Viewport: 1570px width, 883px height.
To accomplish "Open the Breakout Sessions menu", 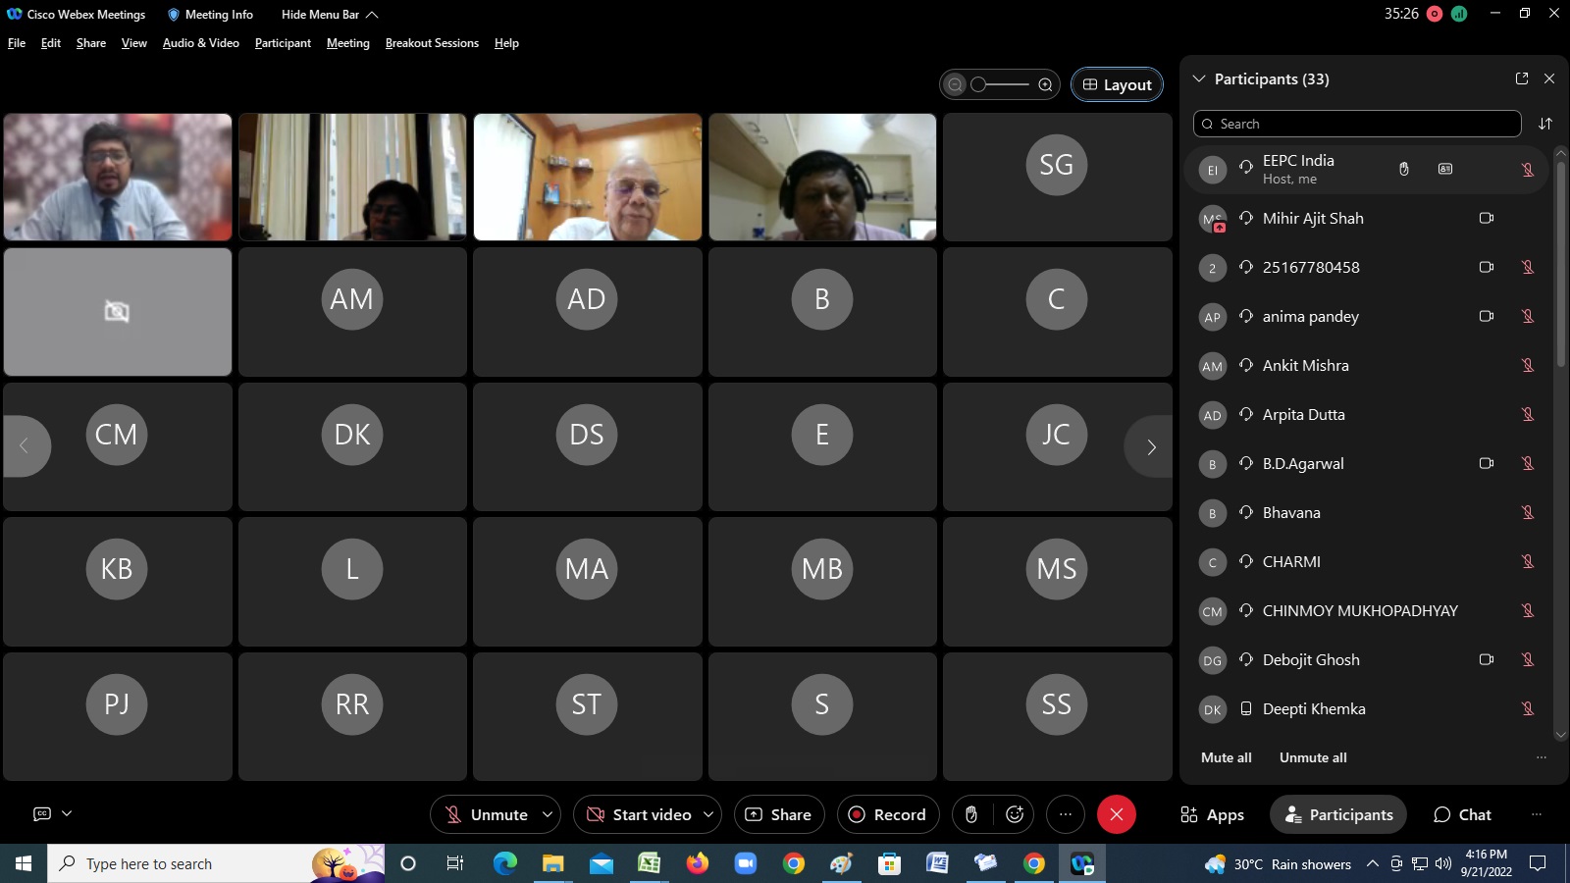I will click(432, 43).
